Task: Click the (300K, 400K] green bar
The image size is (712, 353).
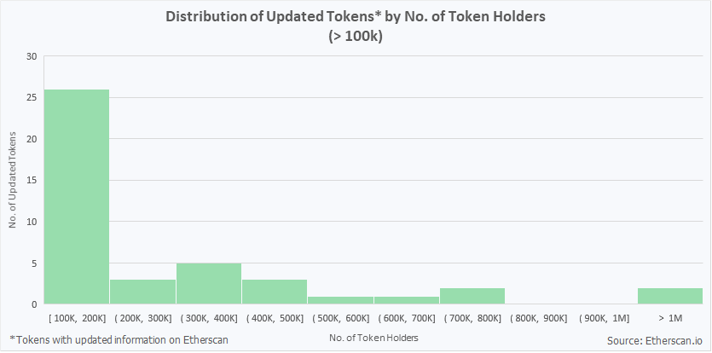Action: click(x=209, y=283)
